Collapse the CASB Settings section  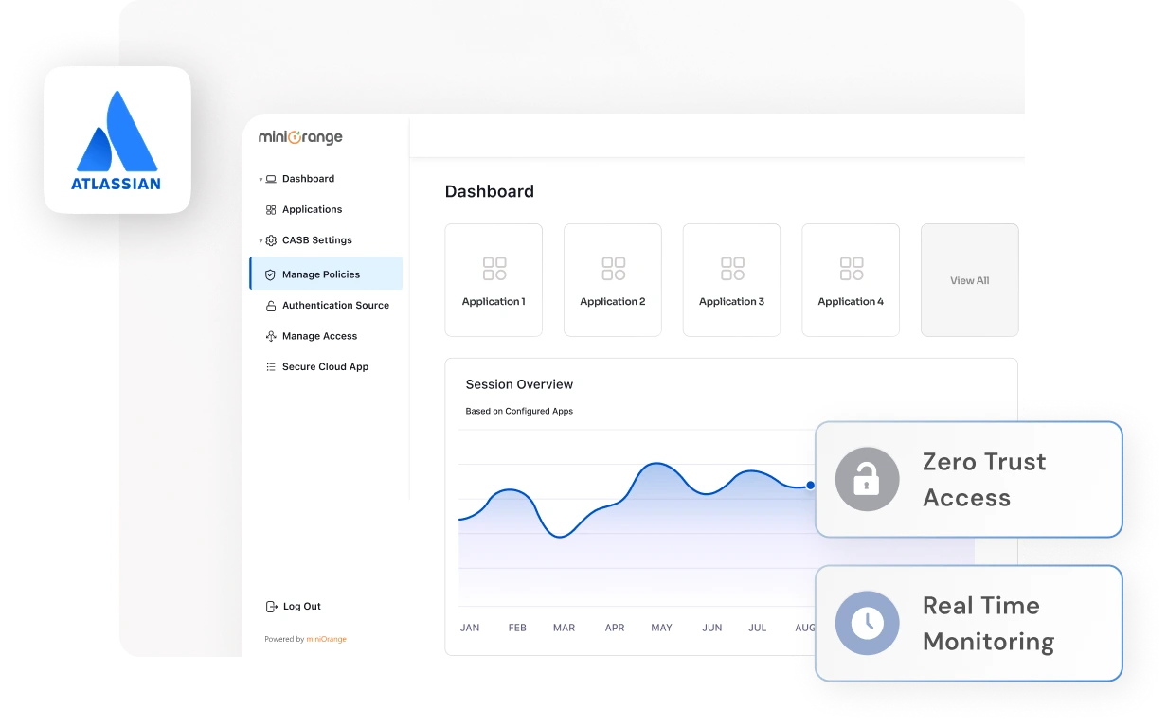(x=260, y=240)
